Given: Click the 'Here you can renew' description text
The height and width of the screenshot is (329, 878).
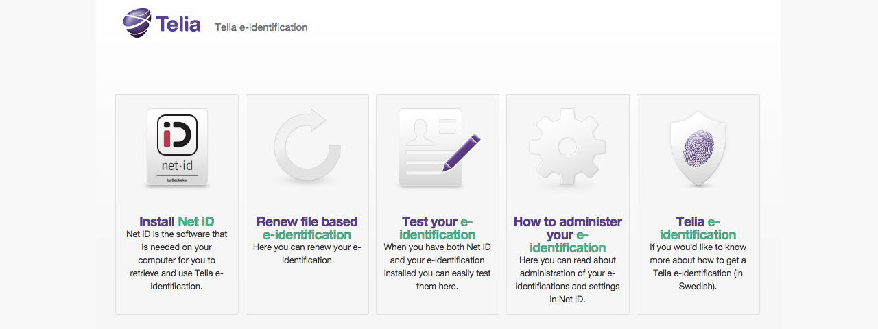Looking at the screenshot, I should click(x=307, y=254).
